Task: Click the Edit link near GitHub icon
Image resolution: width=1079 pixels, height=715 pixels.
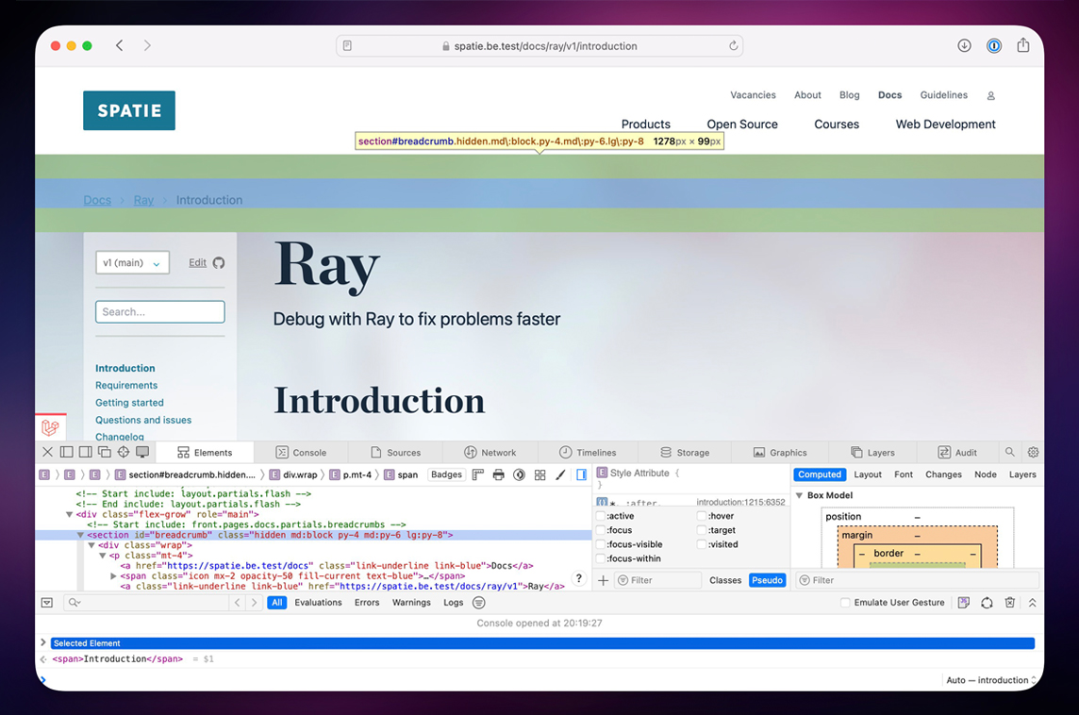Action: (197, 263)
